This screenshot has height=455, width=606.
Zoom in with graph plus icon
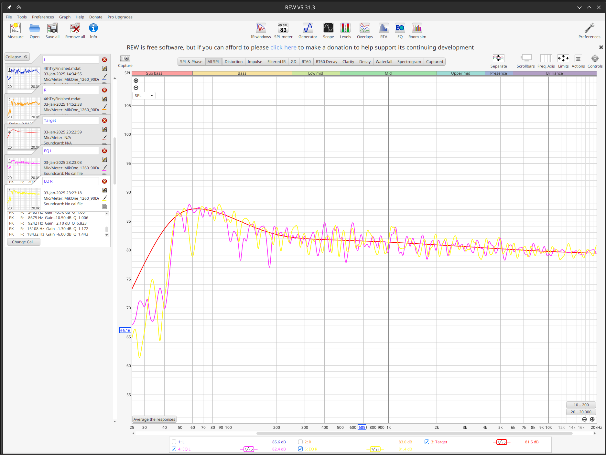click(136, 81)
